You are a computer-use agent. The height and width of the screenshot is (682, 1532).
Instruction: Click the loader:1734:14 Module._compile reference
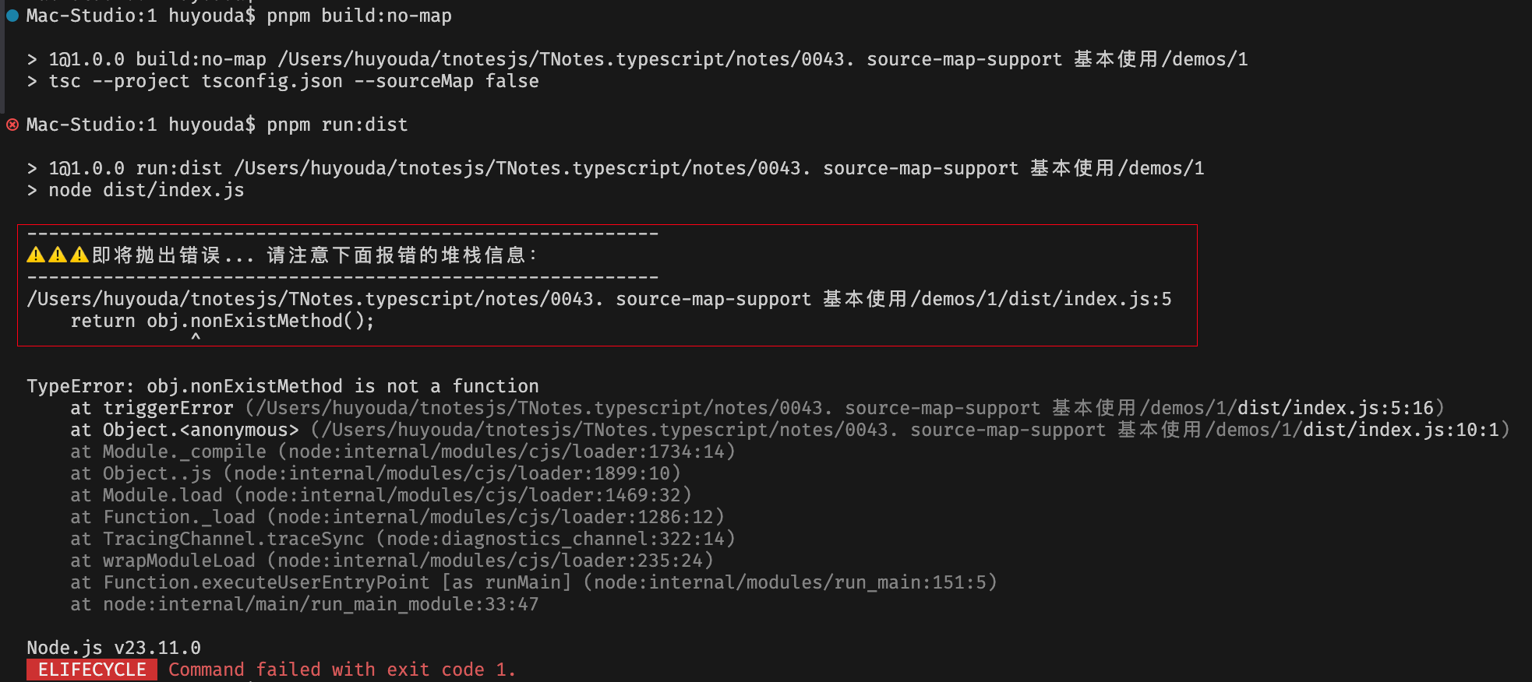(x=507, y=452)
